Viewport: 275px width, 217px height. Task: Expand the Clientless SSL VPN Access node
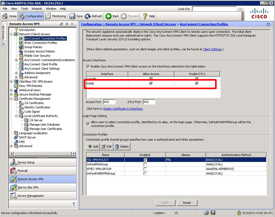pyautogui.click(x=11, y=81)
